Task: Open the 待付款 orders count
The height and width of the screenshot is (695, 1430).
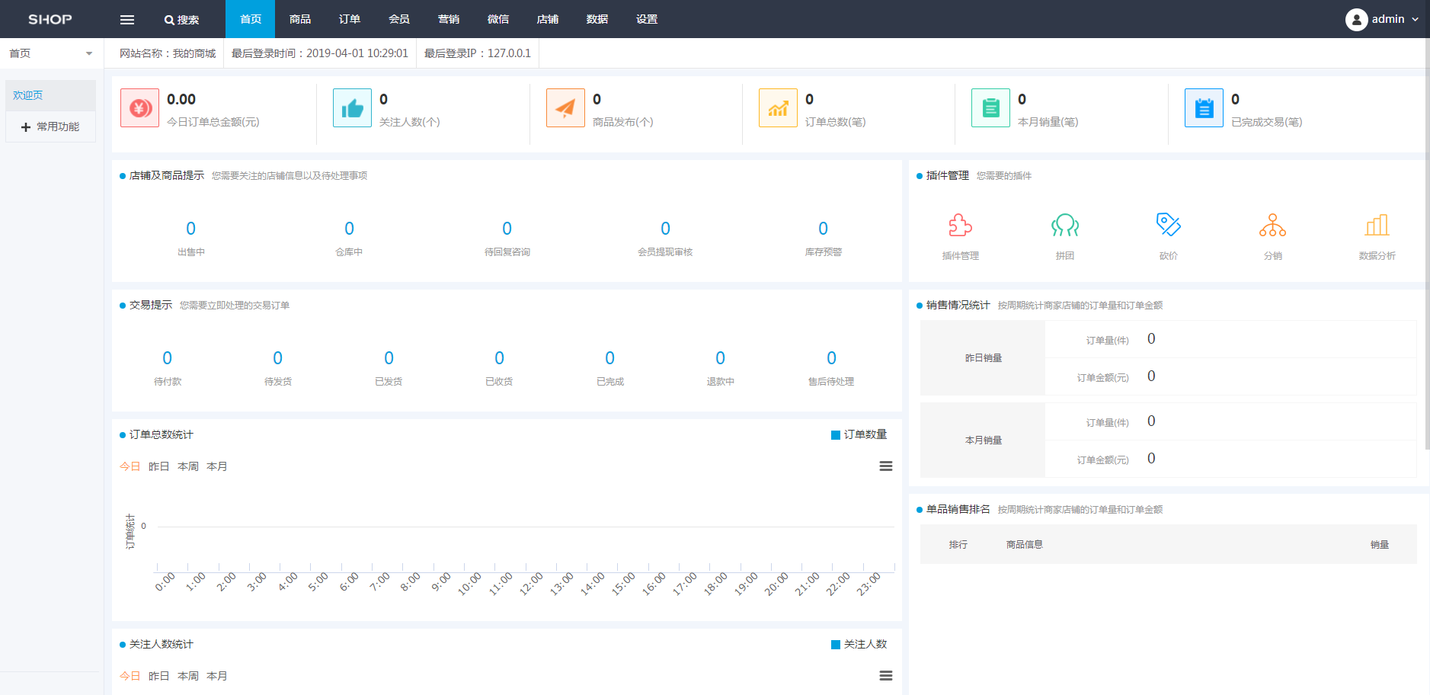Action: [168, 358]
